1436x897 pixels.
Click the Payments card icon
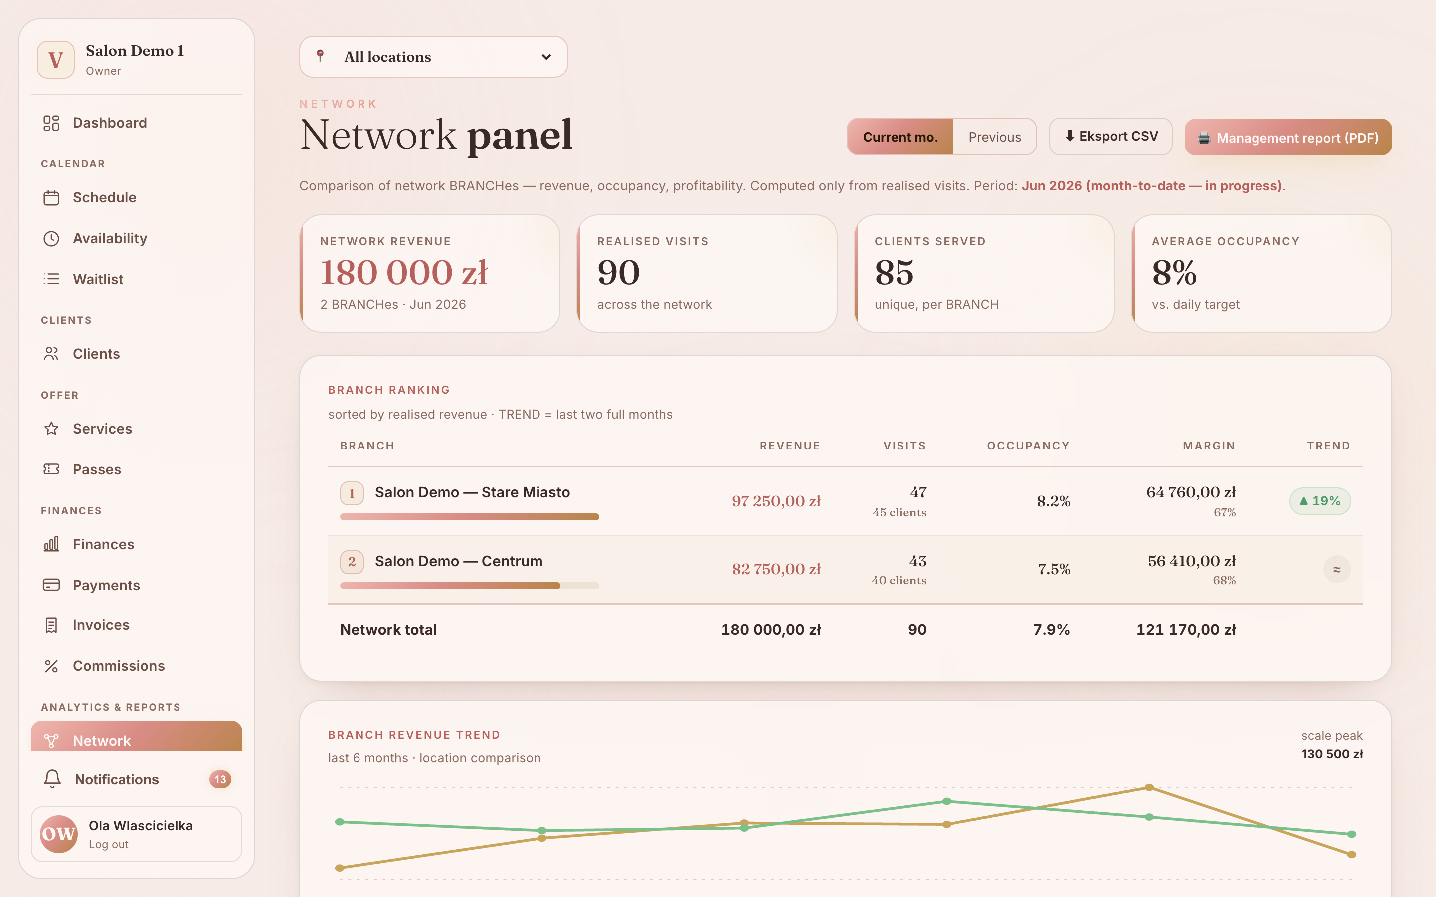(52, 585)
